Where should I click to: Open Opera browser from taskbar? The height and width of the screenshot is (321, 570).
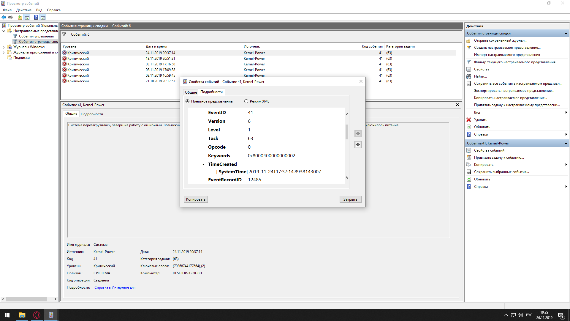pyautogui.click(x=37, y=315)
